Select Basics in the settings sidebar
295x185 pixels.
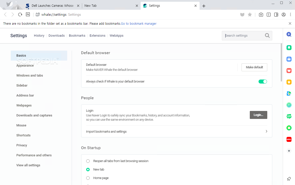click(x=39, y=56)
